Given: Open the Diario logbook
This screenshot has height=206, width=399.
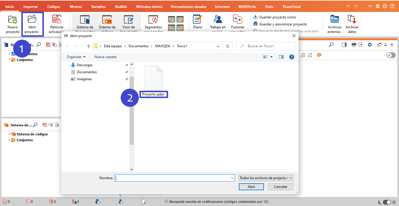Looking at the screenshot, I should tap(198, 22).
